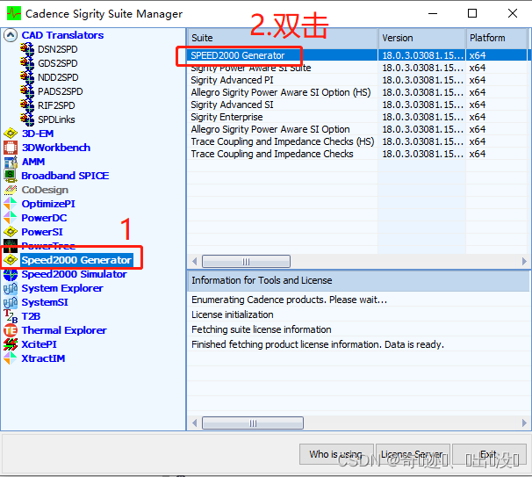This screenshot has height=477, width=532.
Task: Click the PowerDC tool icon
Action: 11,218
